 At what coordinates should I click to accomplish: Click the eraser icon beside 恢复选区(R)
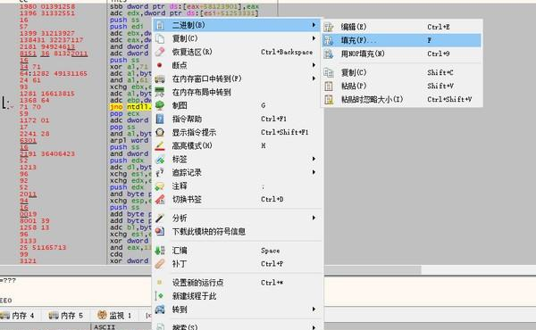pyautogui.click(x=160, y=52)
